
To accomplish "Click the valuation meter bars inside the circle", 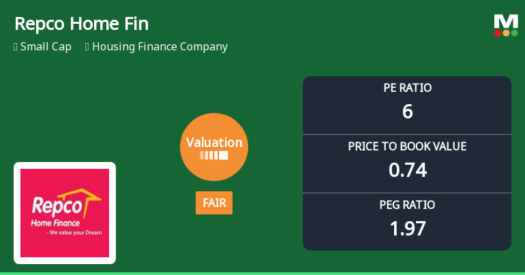I will pyautogui.click(x=214, y=156).
